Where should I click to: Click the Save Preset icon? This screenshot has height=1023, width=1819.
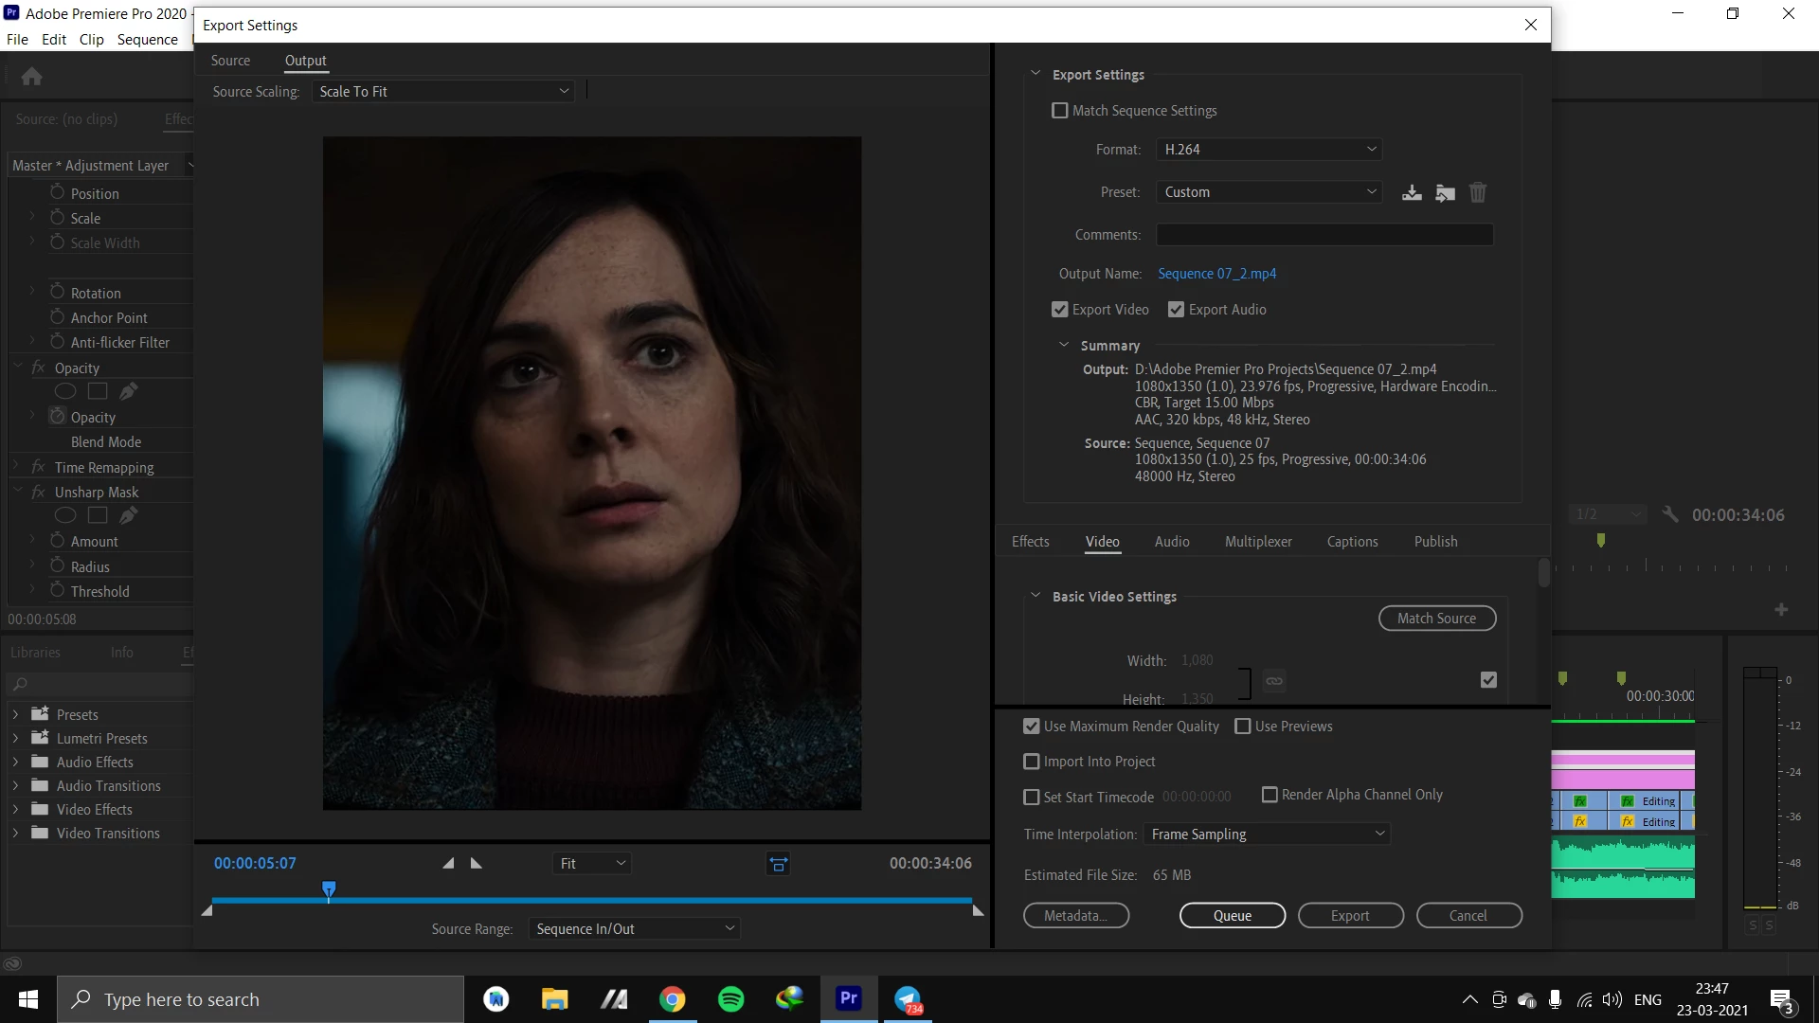pyautogui.click(x=1412, y=193)
